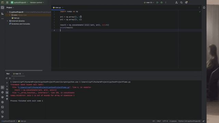
Task: Open UTF-8 encoding selector
Action: click(165, 121)
